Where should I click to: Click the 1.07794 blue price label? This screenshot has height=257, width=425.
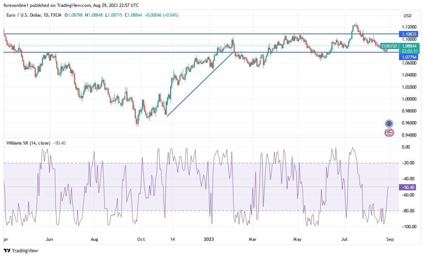pyautogui.click(x=409, y=57)
